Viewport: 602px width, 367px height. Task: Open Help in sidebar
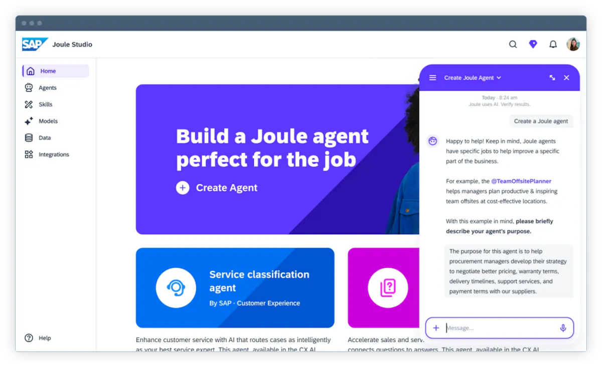coord(38,338)
